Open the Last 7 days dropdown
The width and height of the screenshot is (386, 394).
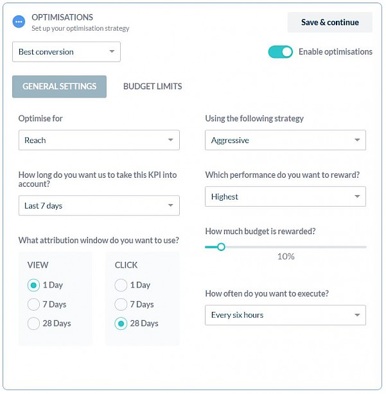(99, 205)
